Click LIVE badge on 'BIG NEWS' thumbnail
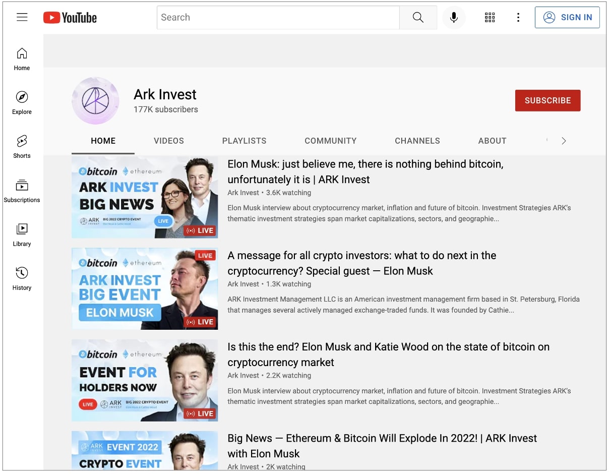 click(x=201, y=230)
